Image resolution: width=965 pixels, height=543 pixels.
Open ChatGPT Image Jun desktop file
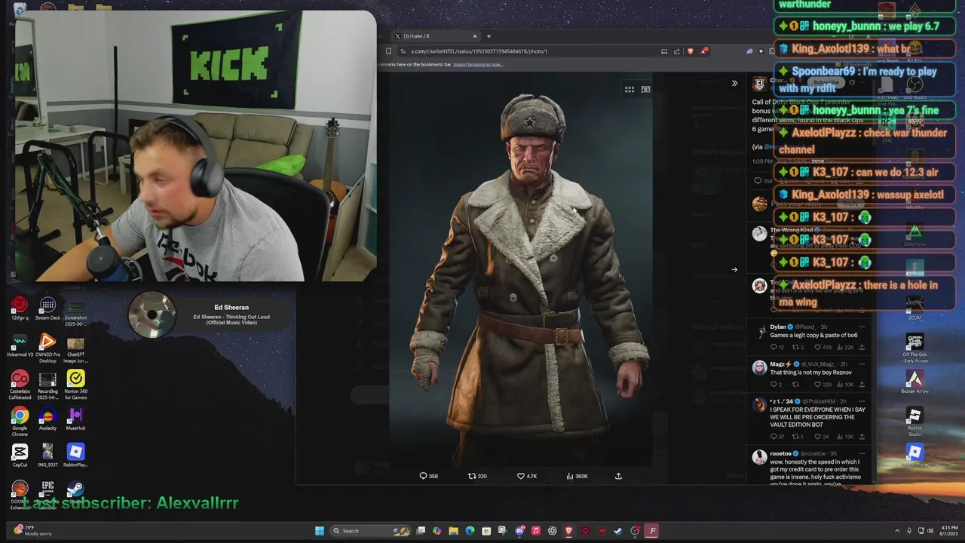pos(75,348)
